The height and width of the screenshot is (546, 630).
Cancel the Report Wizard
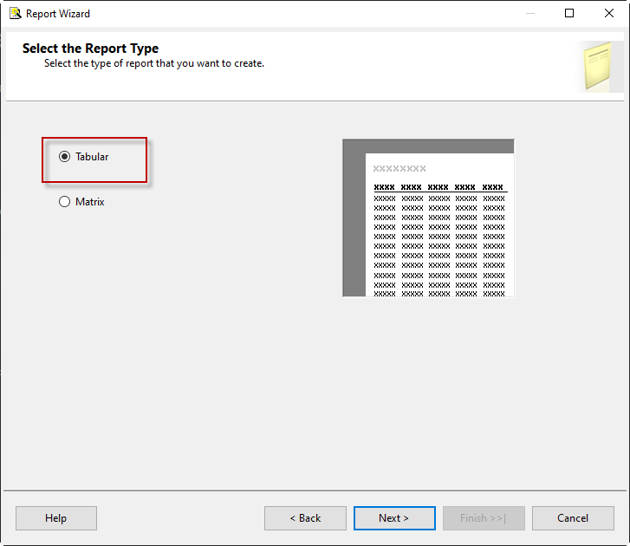point(573,518)
